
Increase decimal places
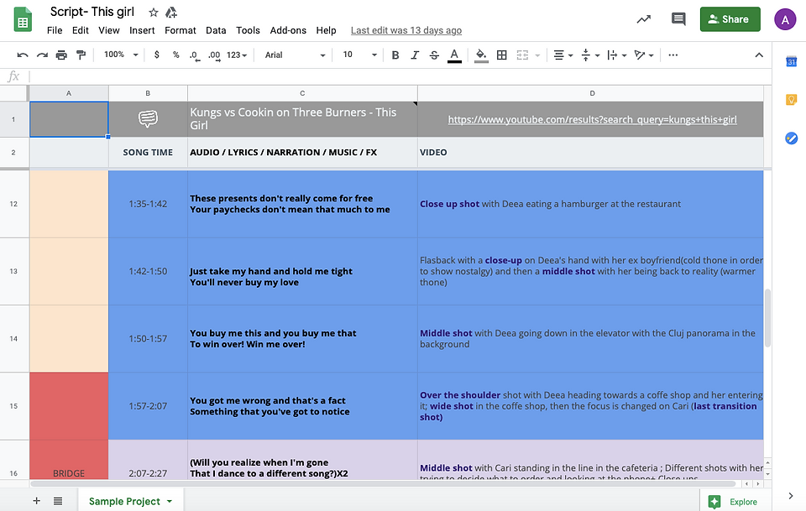(x=214, y=55)
